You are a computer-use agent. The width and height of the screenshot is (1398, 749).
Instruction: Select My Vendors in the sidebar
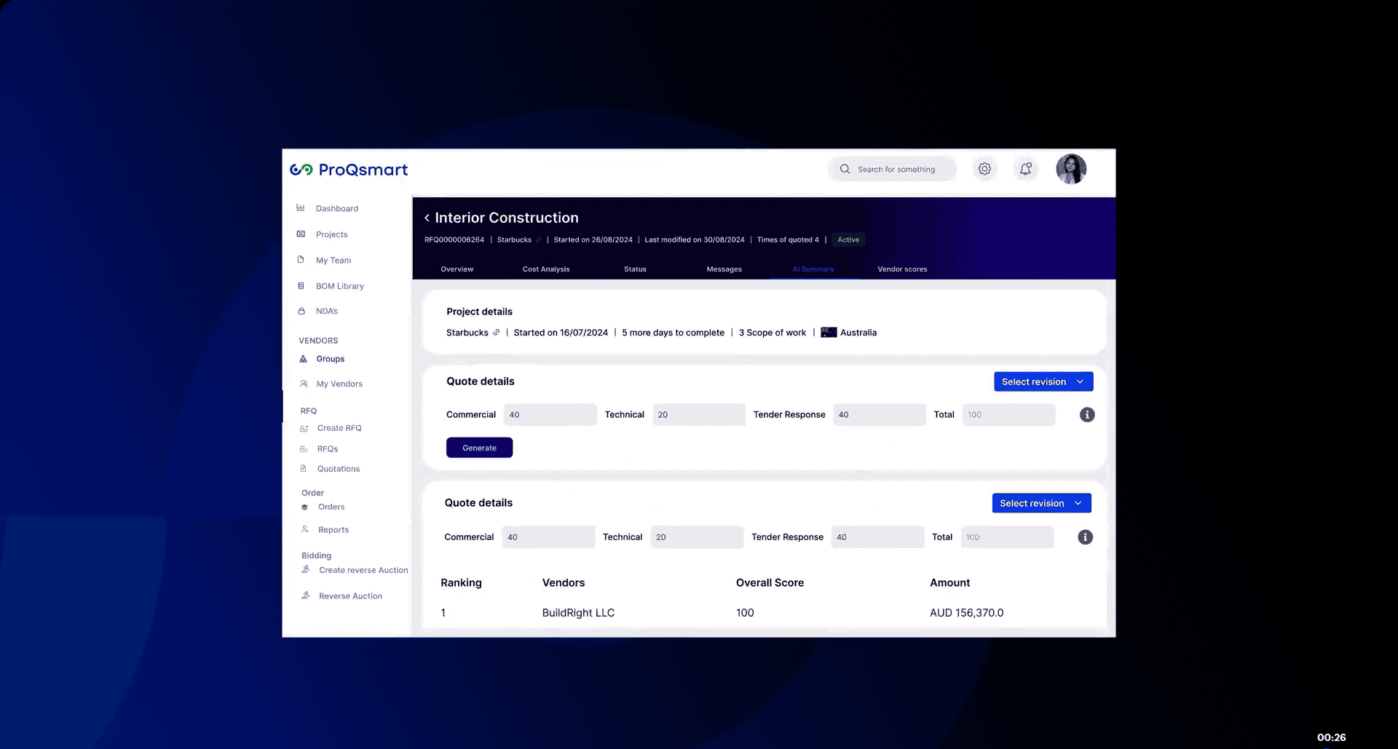pyautogui.click(x=339, y=384)
